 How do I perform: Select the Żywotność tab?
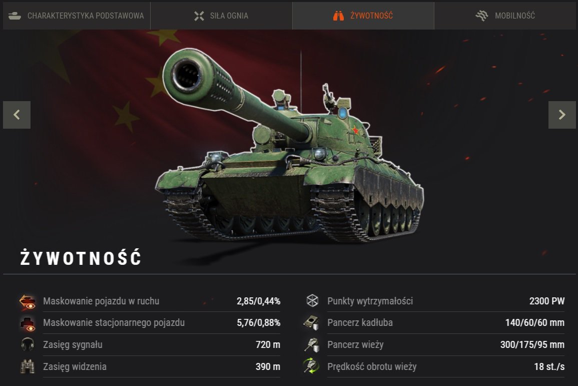(363, 16)
